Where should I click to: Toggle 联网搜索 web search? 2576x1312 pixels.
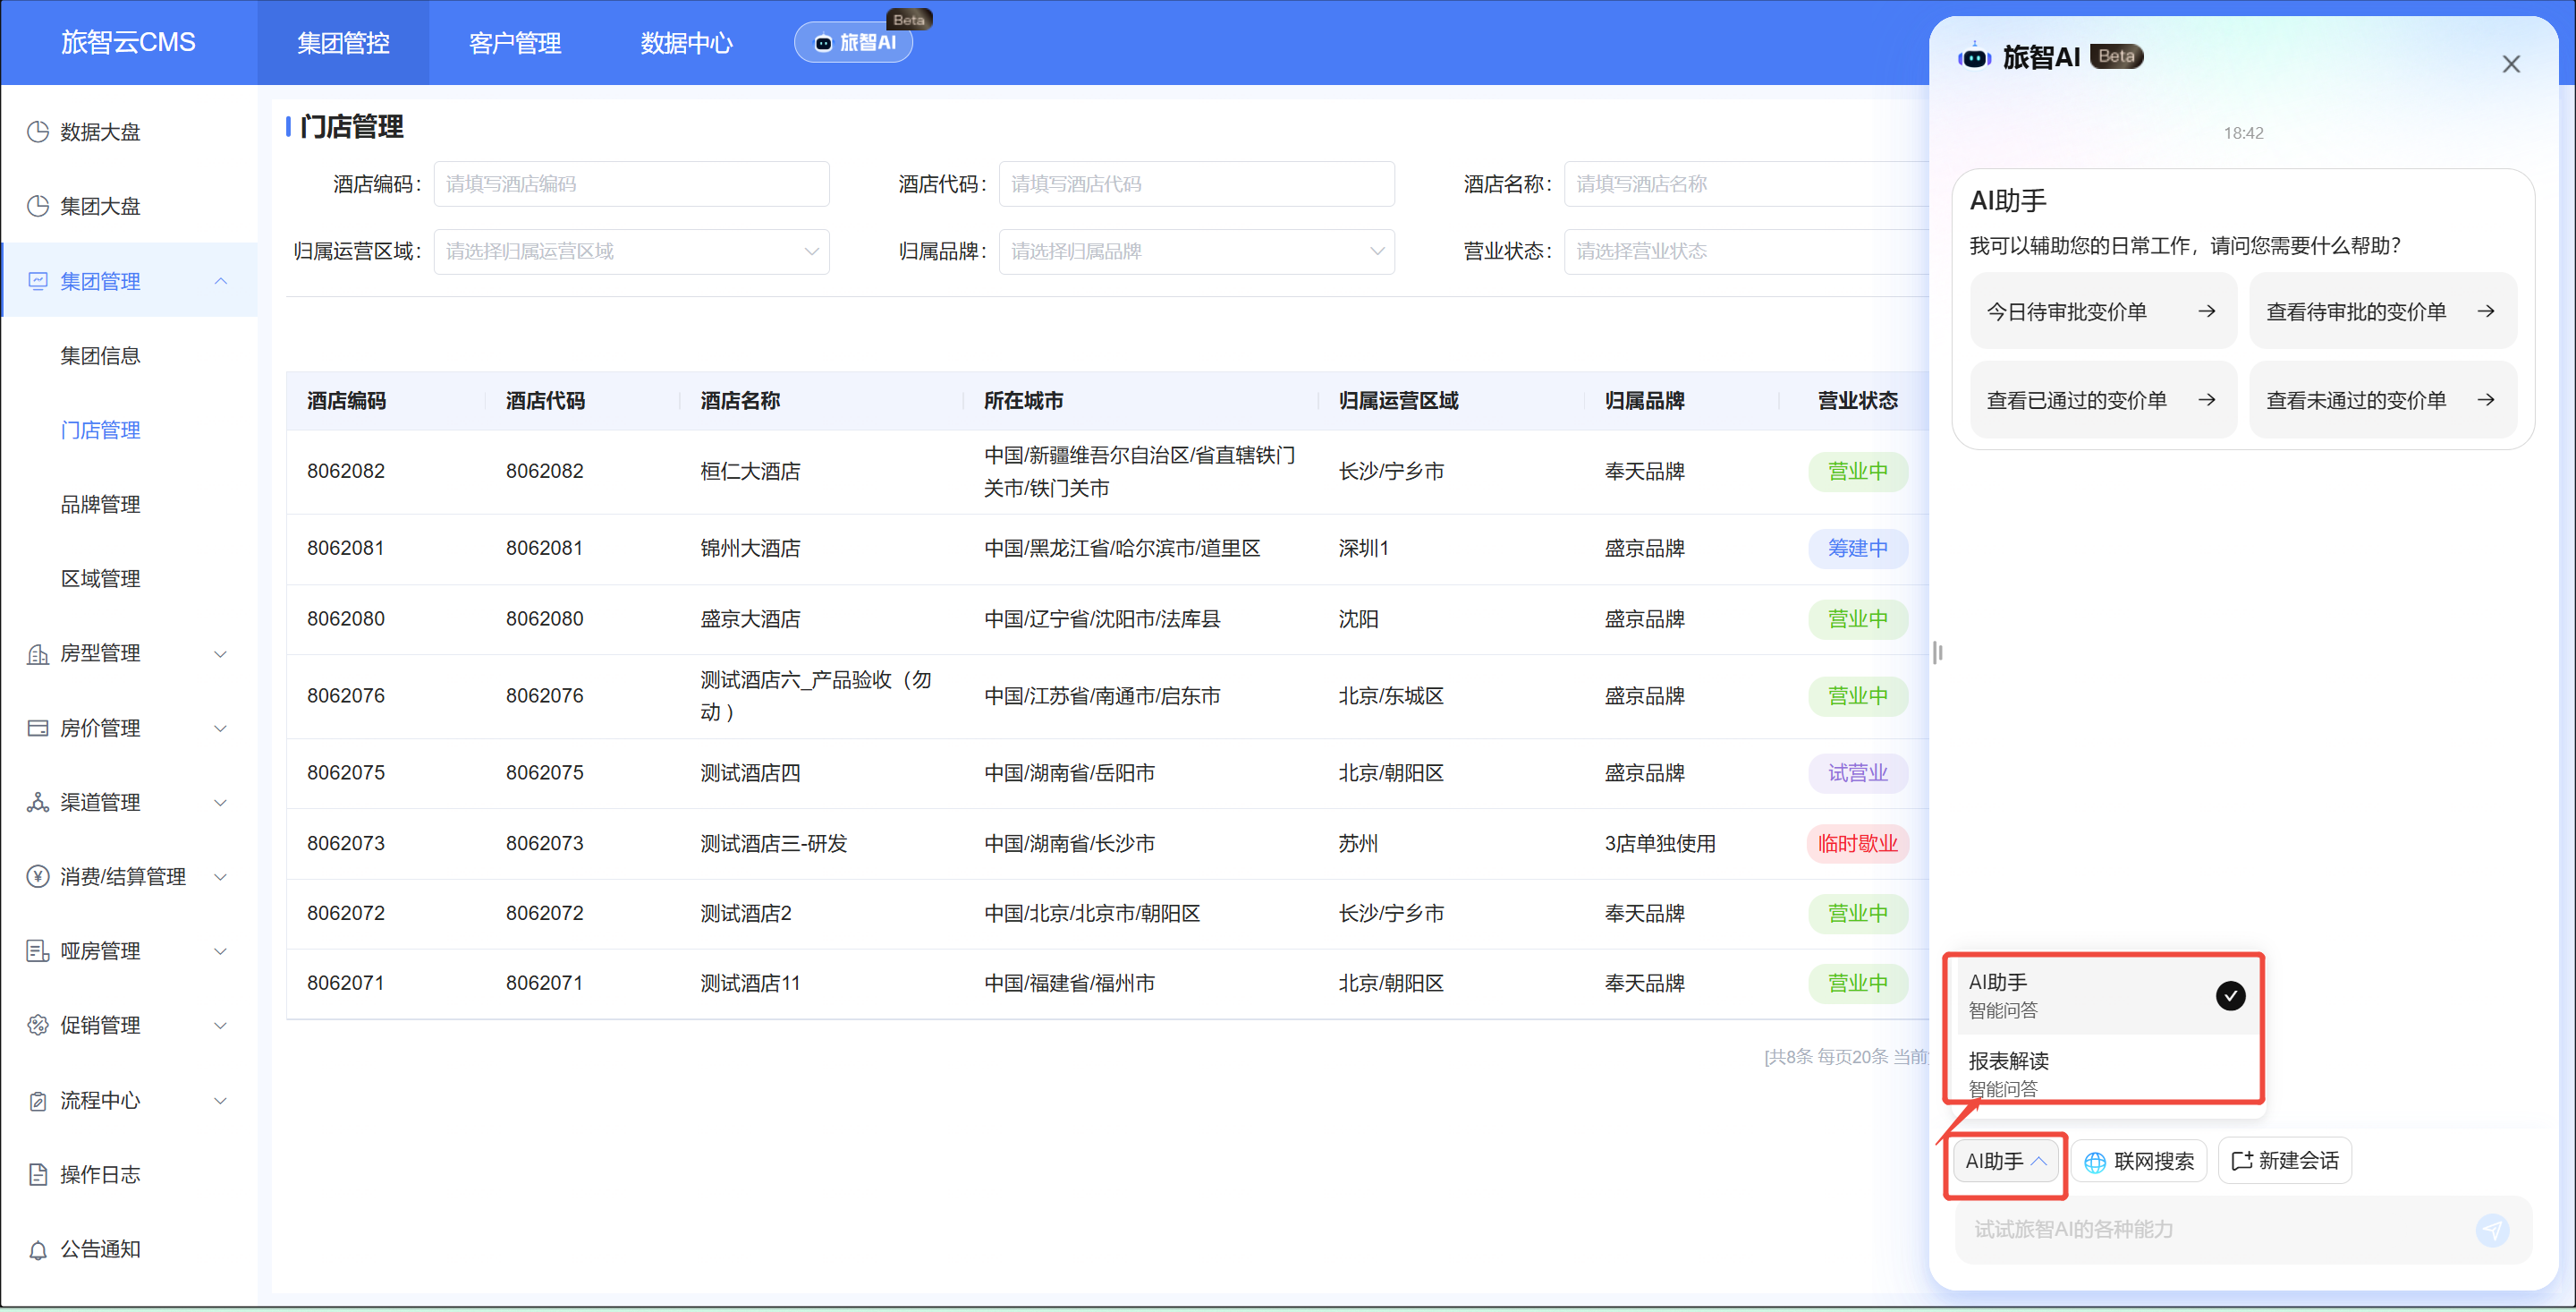[2138, 1161]
